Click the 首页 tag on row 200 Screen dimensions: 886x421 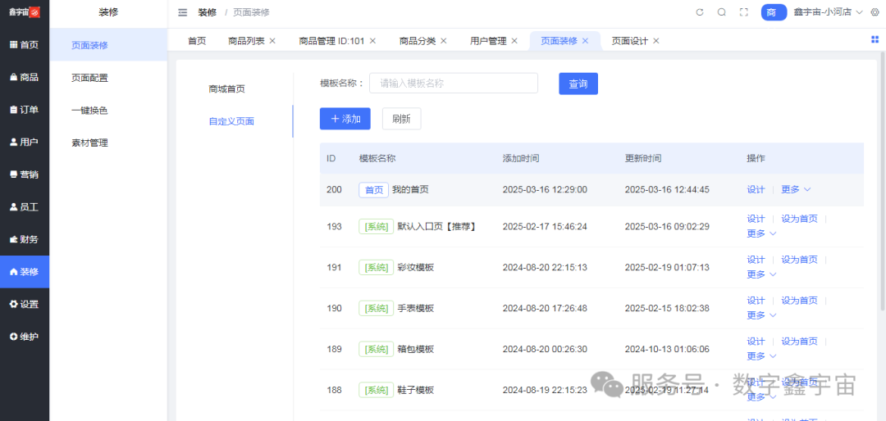click(373, 190)
